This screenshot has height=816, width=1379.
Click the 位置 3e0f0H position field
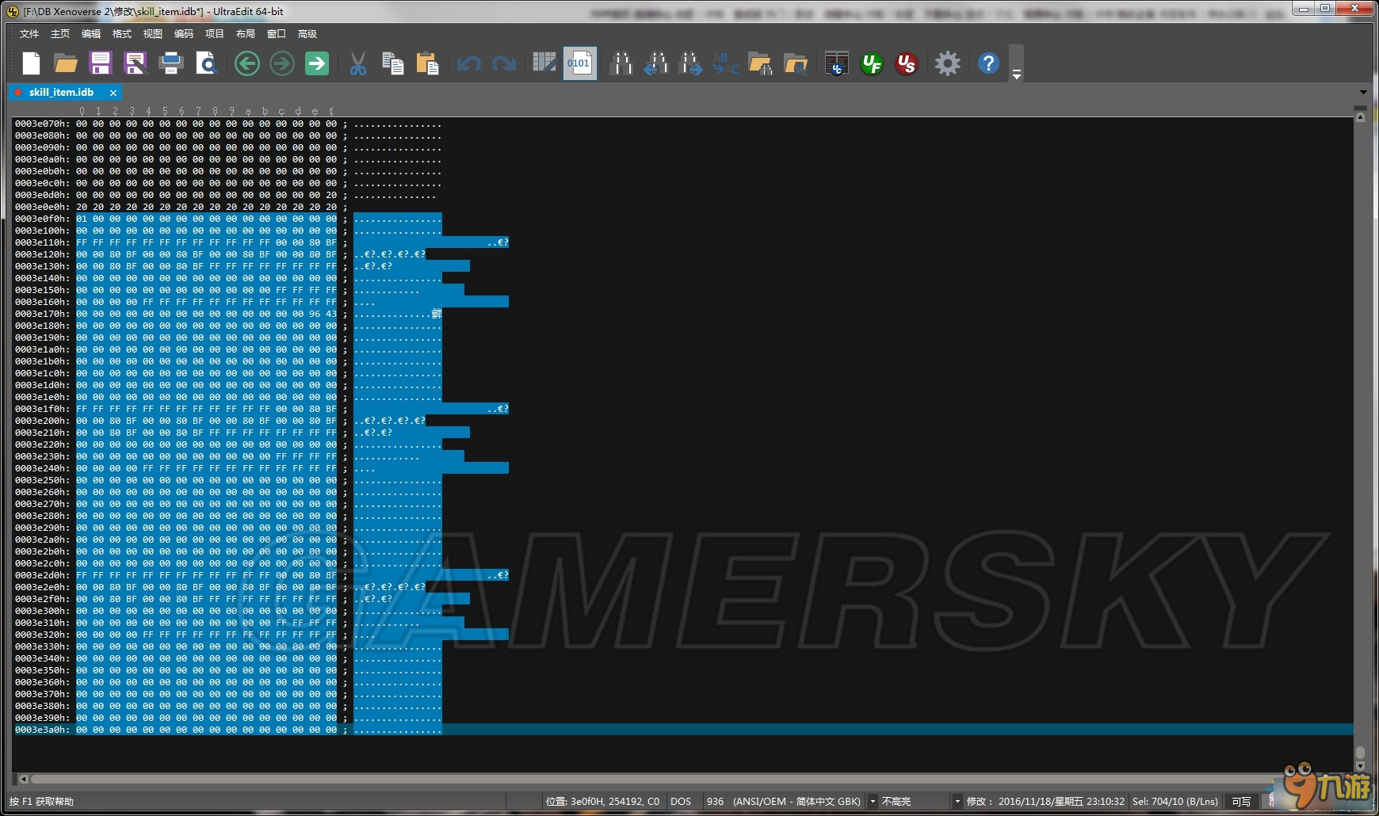click(x=602, y=802)
